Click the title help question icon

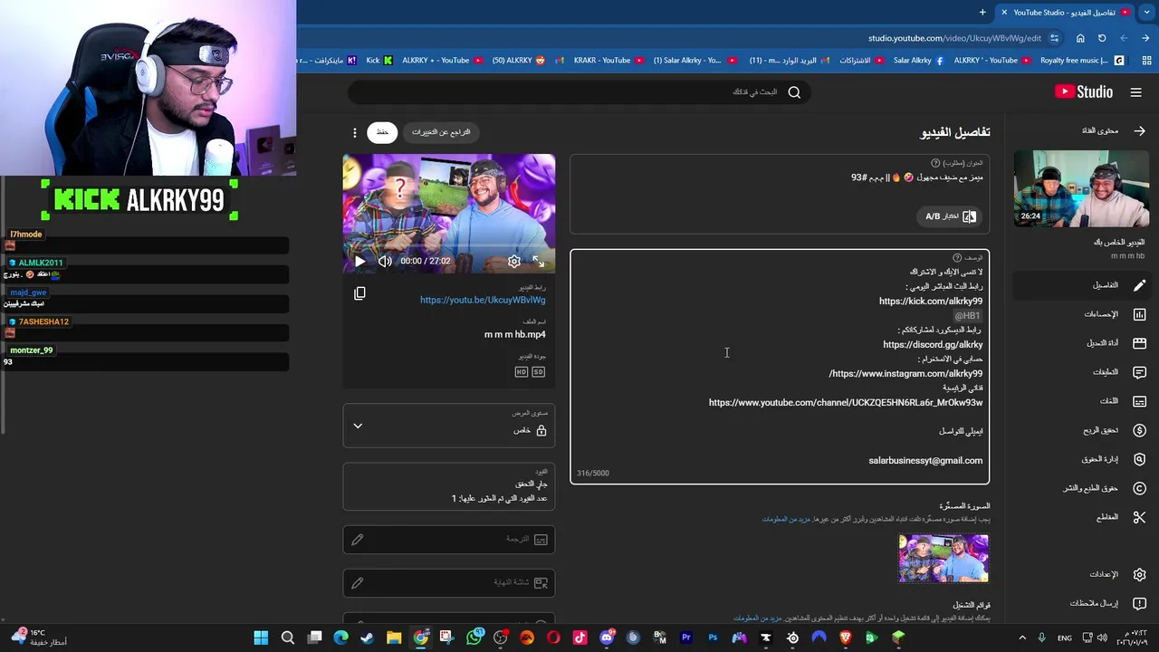pos(935,163)
